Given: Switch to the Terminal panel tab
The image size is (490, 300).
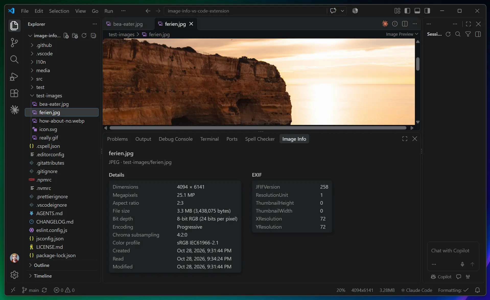Looking at the screenshot, I should tap(209, 139).
